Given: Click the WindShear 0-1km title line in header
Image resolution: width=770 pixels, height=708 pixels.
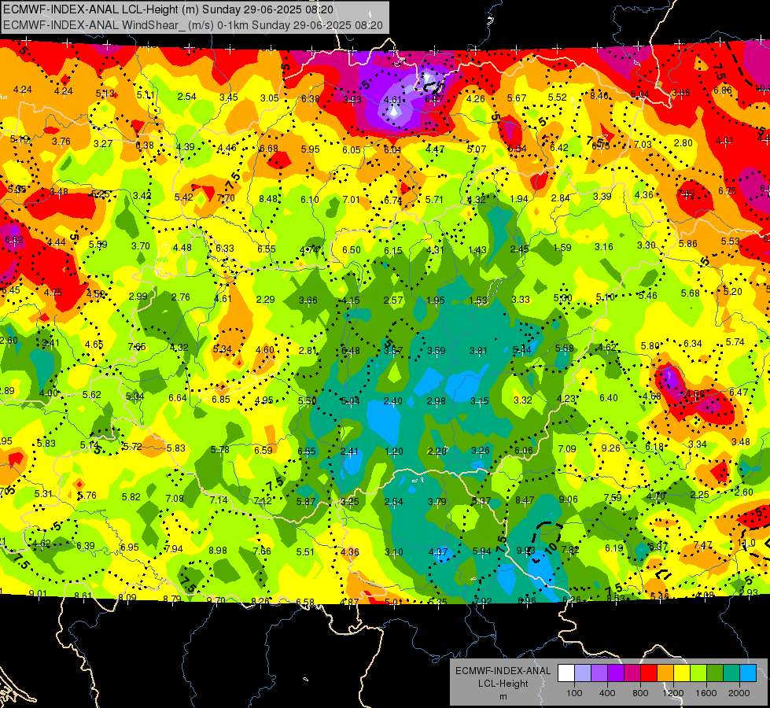Looking at the screenshot, I should click(193, 25).
